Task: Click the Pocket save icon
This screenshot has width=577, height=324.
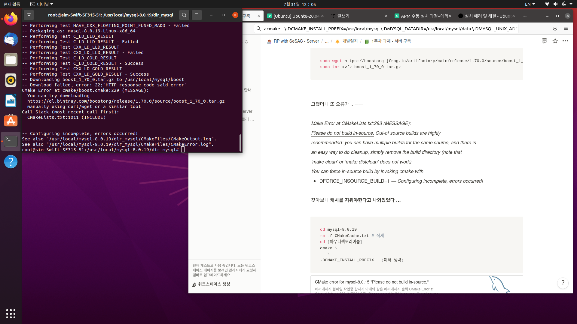Action: point(555,28)
